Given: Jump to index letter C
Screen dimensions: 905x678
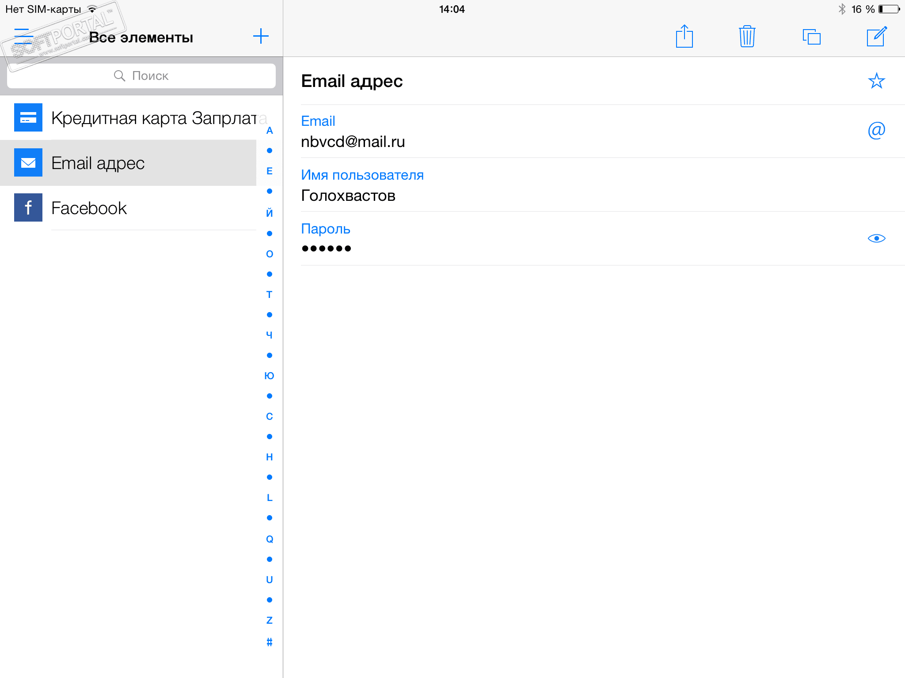Looking at the screenshot, I should 270,416.
